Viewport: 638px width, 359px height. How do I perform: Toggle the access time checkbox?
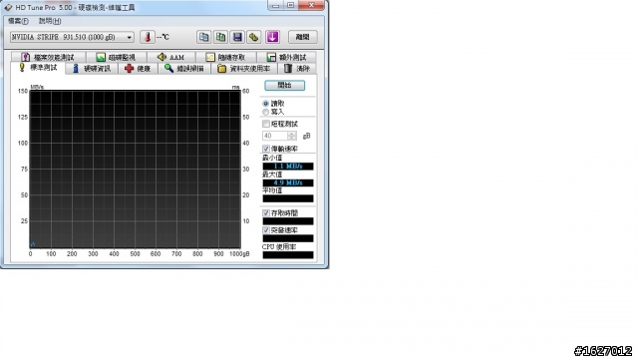(x=266, y=212)
